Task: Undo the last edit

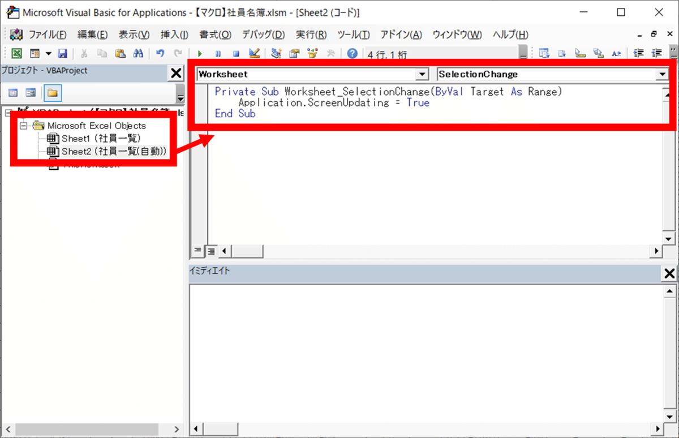Action: coord(160,54)
